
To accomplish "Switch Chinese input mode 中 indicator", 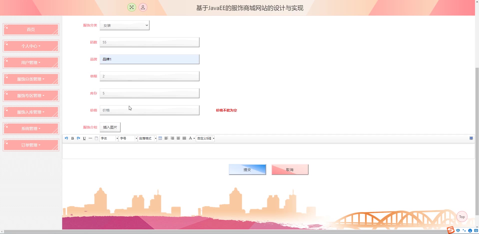I will pos(458,230).
